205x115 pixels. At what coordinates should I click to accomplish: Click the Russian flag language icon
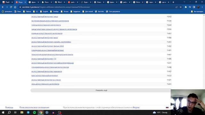[x=167, y=107]
